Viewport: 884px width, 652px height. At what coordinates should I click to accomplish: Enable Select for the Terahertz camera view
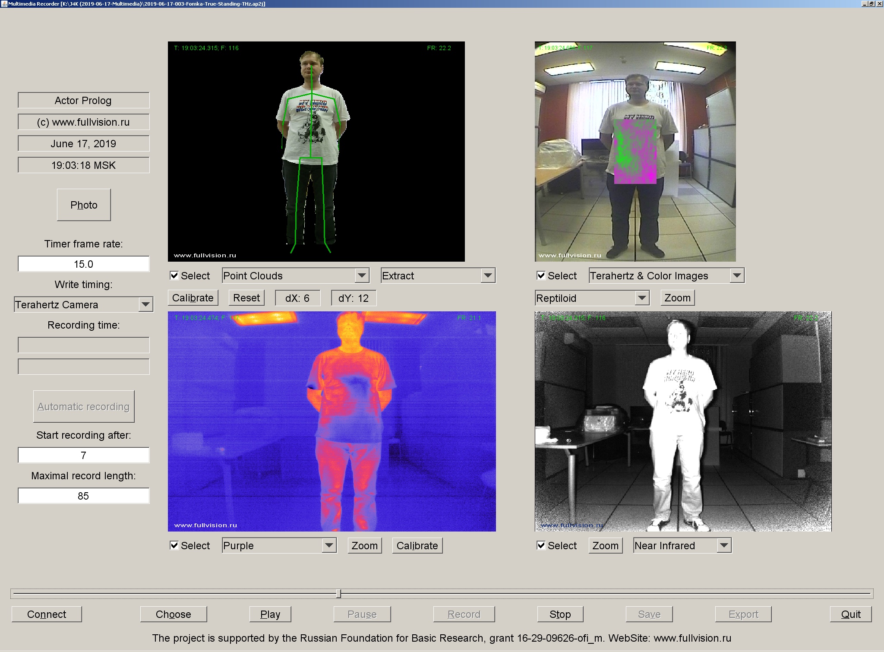click(x=541, y=275)
